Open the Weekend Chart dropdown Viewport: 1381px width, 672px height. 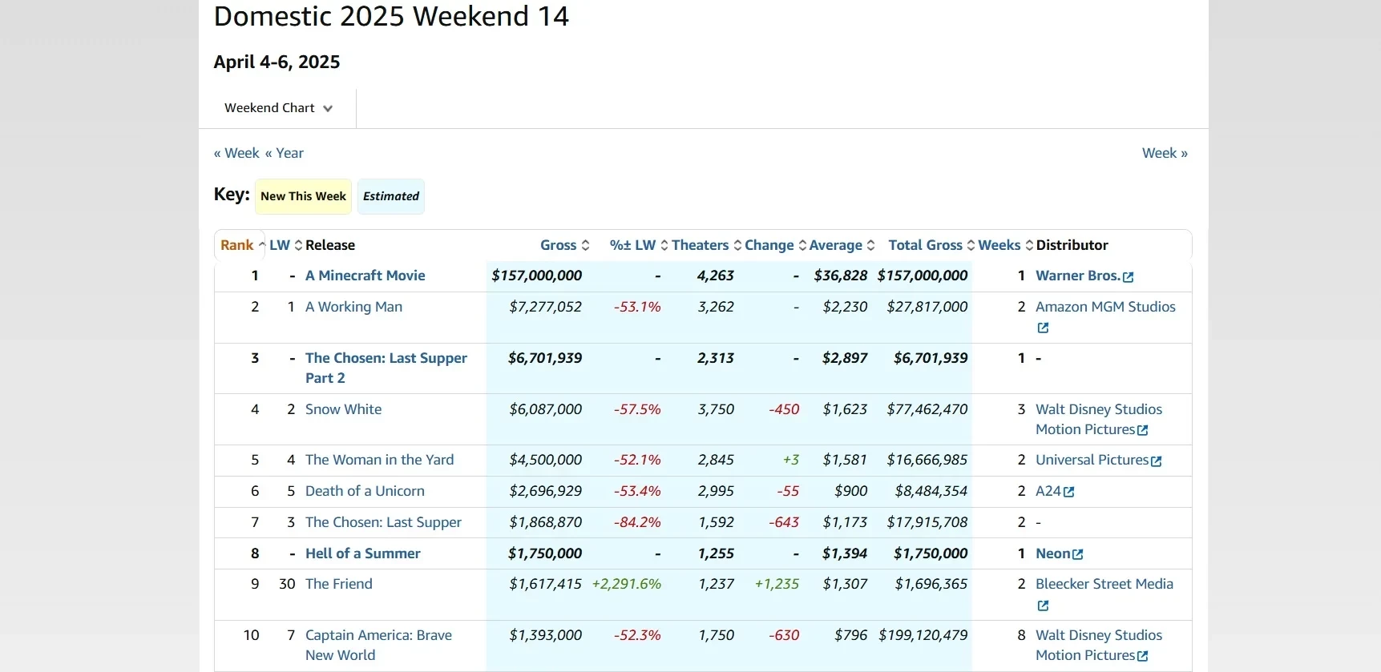tap(277, 108)
